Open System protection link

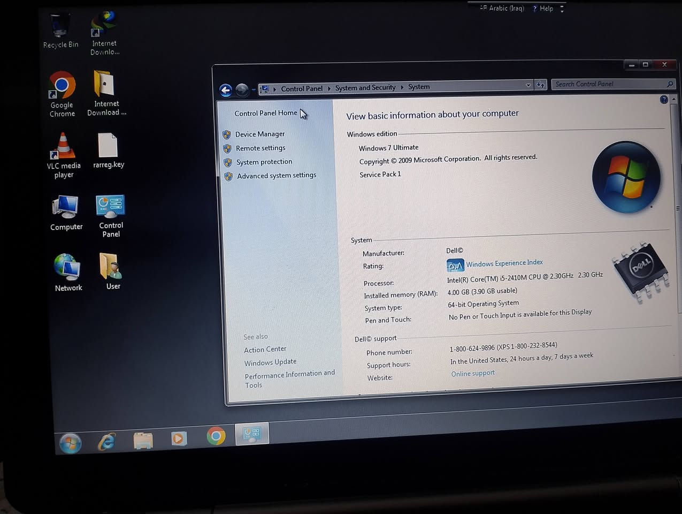264,162
